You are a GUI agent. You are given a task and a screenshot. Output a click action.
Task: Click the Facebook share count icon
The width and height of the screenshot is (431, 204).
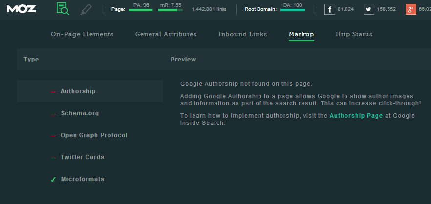pyautogui.click(x=329, y=9)
